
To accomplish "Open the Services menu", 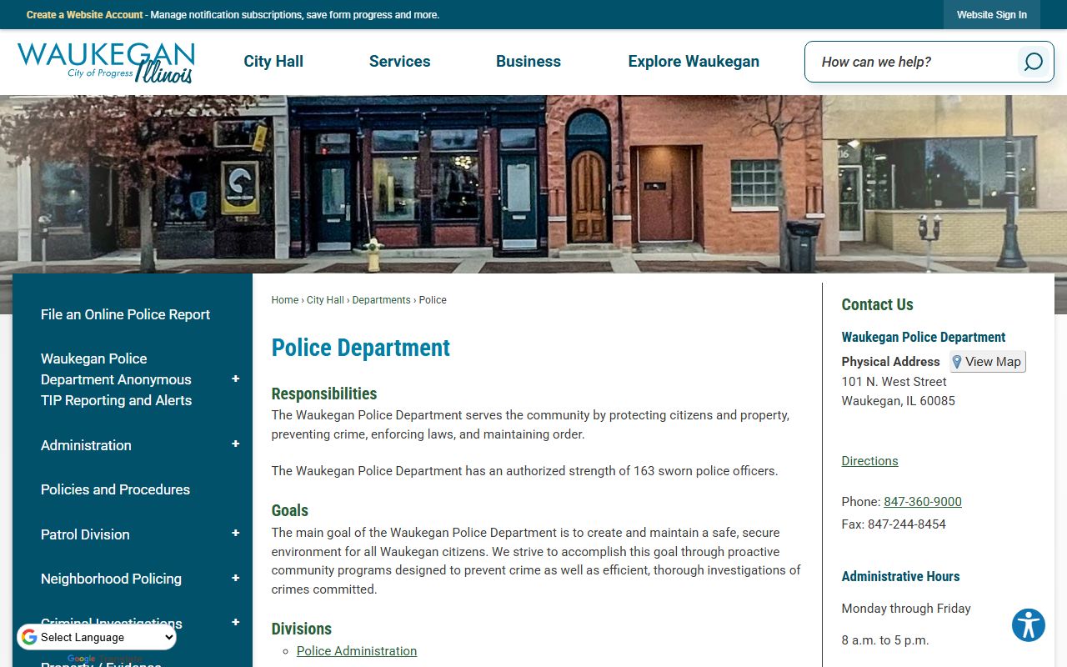I will click(x=399, y=62).
